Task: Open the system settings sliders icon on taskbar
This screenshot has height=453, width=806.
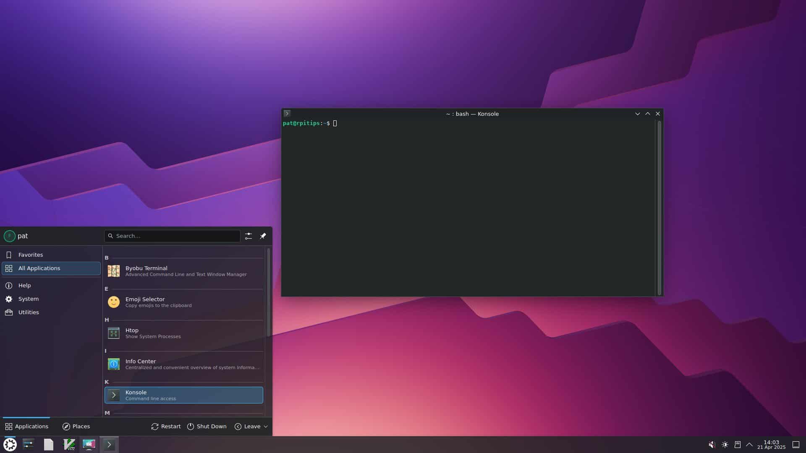Action: coord(29,444)
